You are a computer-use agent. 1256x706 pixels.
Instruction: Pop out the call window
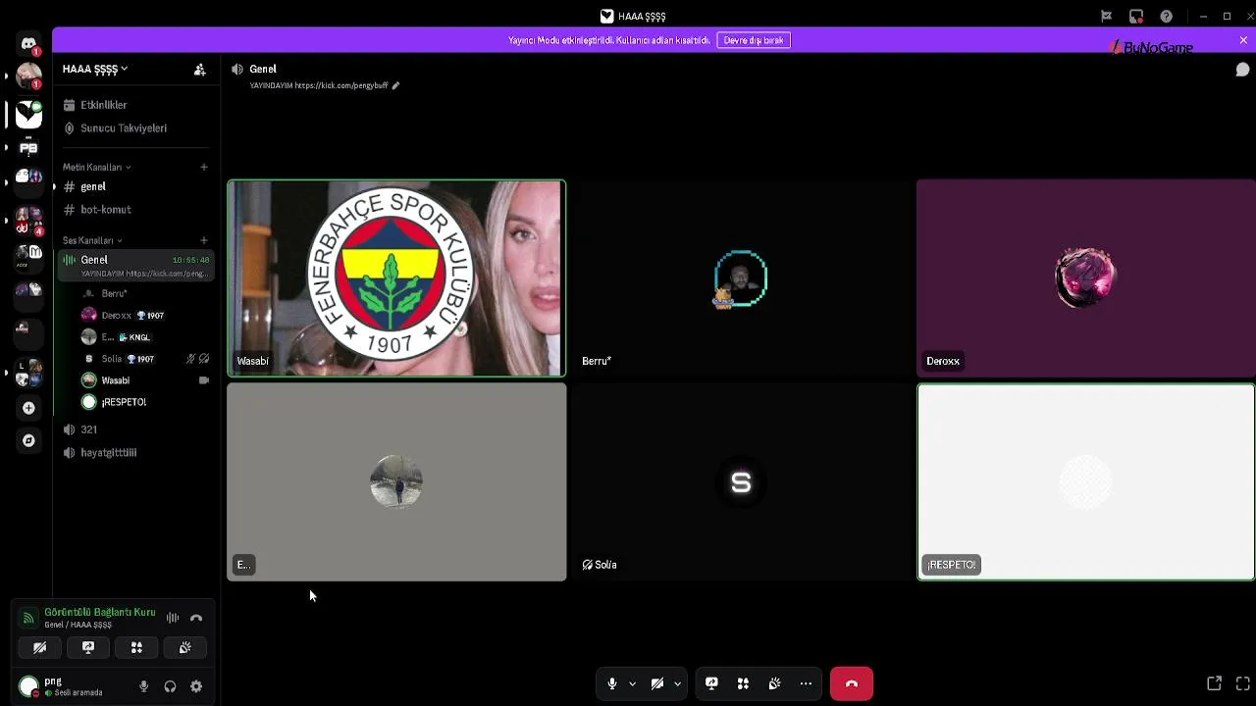pyautogui.click(x=1214, y=683)
